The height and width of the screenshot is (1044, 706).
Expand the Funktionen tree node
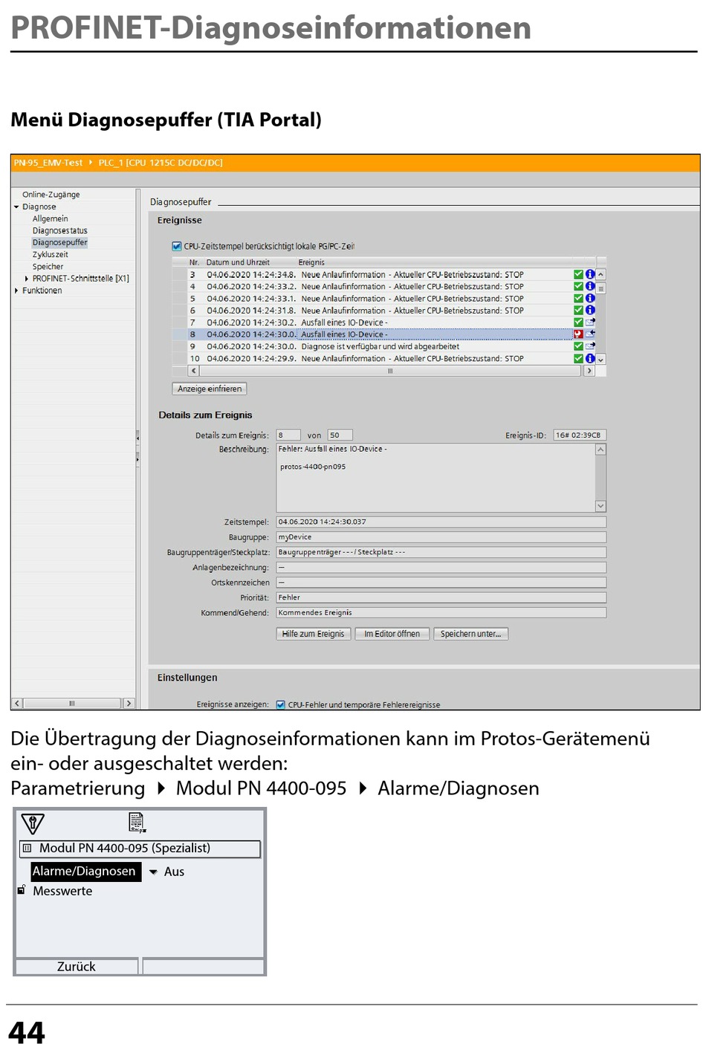pyautogui.click(x=16, y=291)
